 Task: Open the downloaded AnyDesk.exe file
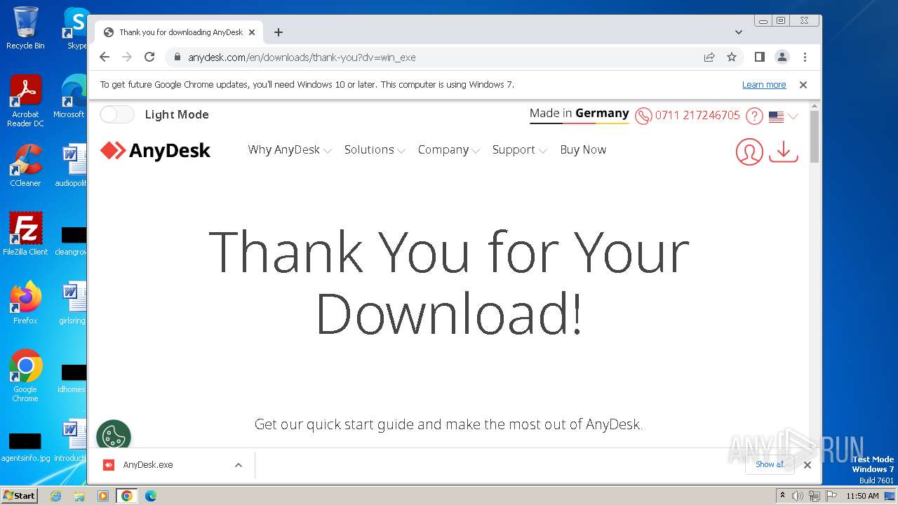point(147,465)
